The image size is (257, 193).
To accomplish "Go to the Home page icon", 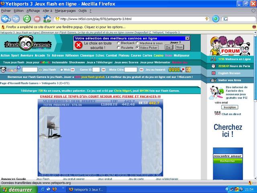I will tap(47, 19).
